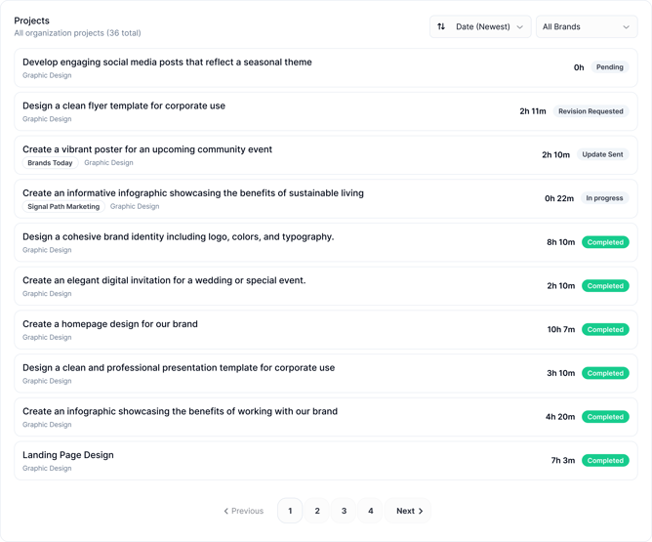This screenshot has height=542, width=652.
Task: Open the seasonal social media posts project
Action: (167, 63)
